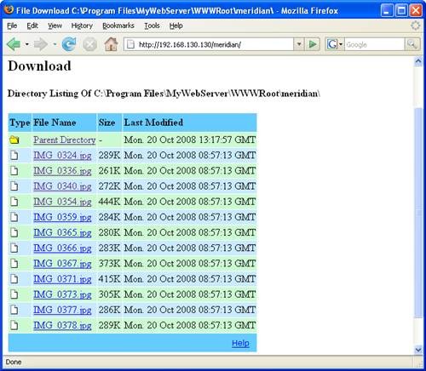Image resolution: width=426 pixels, height=371 pixels.
Task: Open the Back button history dropdown
Action: [x=26, y=44]
